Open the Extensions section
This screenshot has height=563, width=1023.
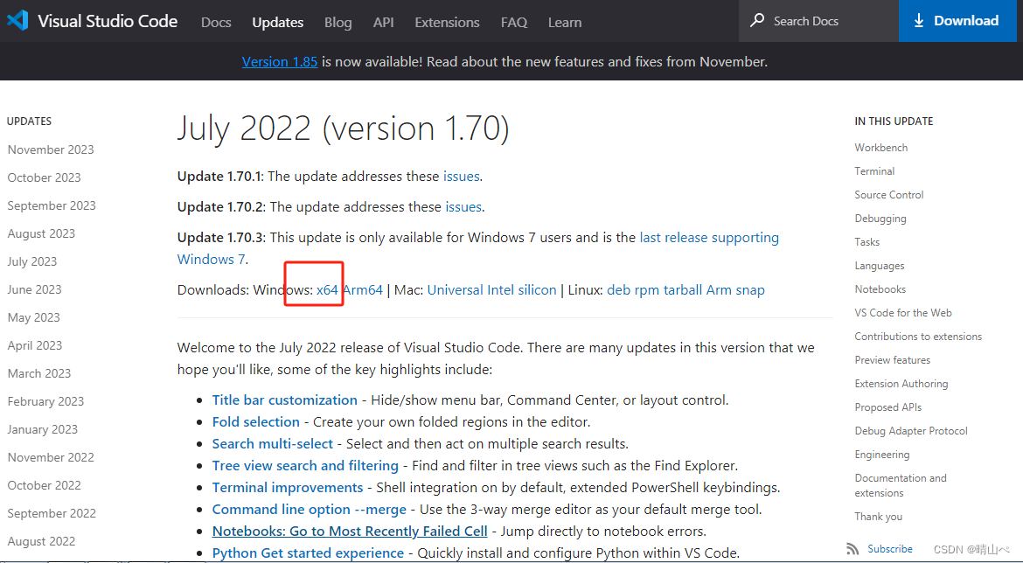[x=447, y=22]
